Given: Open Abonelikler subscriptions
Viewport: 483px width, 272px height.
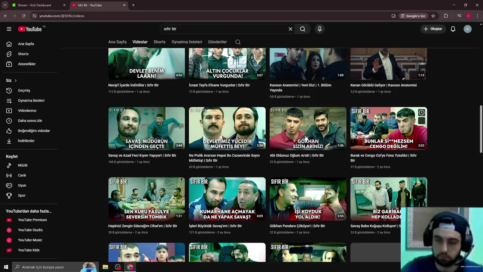Looking at the screenshot, I should click(x=30, y=64).
